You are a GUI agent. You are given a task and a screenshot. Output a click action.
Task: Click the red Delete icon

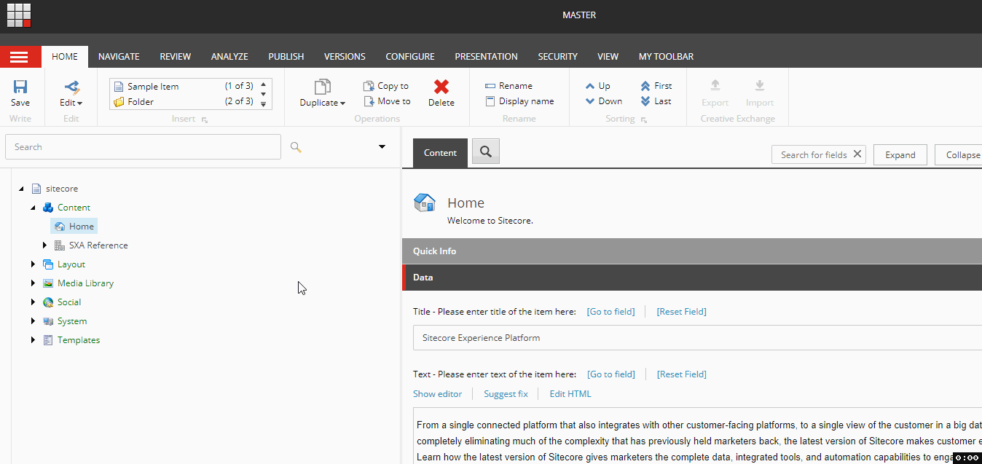click(441, 87)
